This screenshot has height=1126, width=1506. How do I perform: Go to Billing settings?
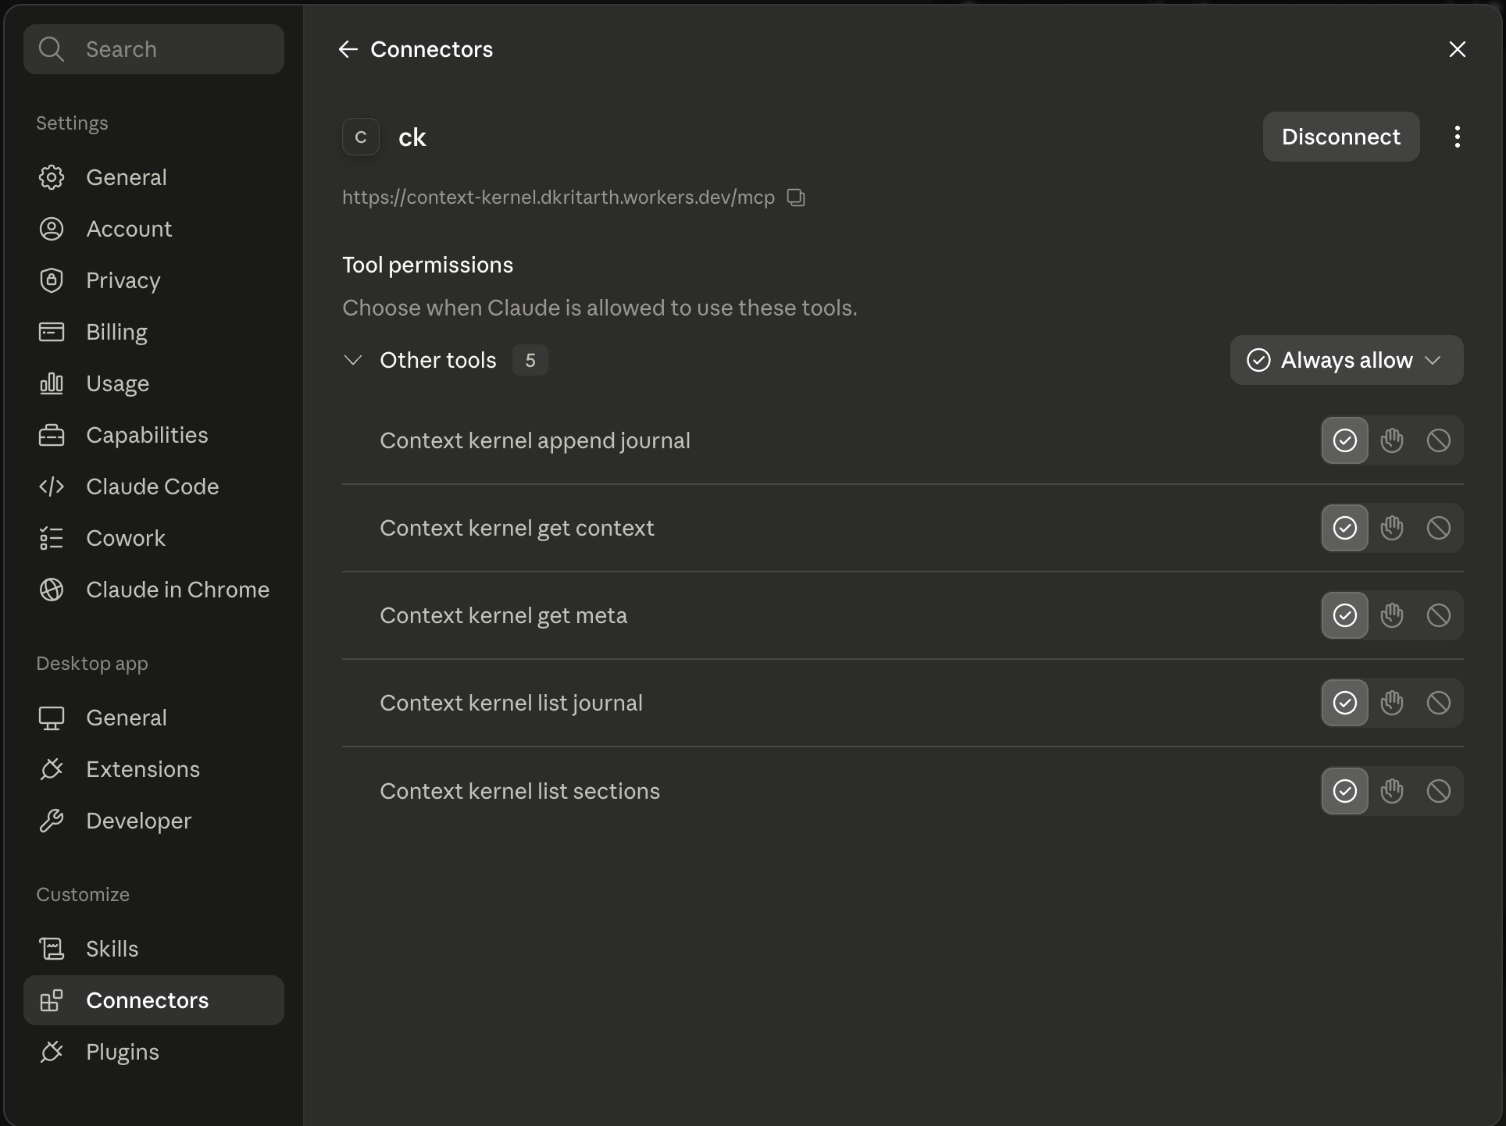click(153, 332)
